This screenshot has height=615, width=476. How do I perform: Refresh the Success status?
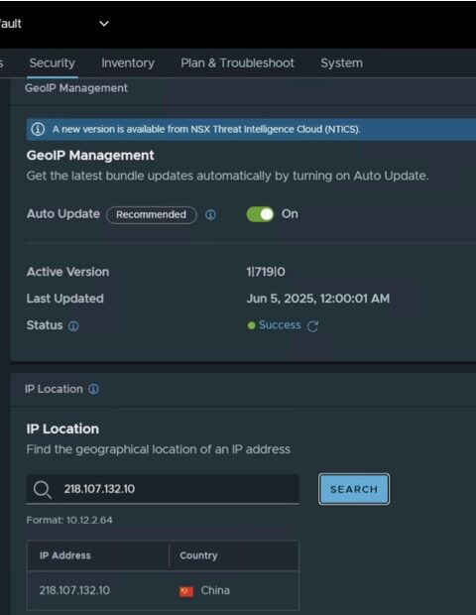(x=312, y=326)
